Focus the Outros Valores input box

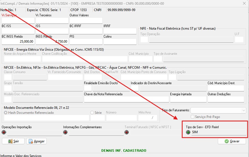coord(86,20)
